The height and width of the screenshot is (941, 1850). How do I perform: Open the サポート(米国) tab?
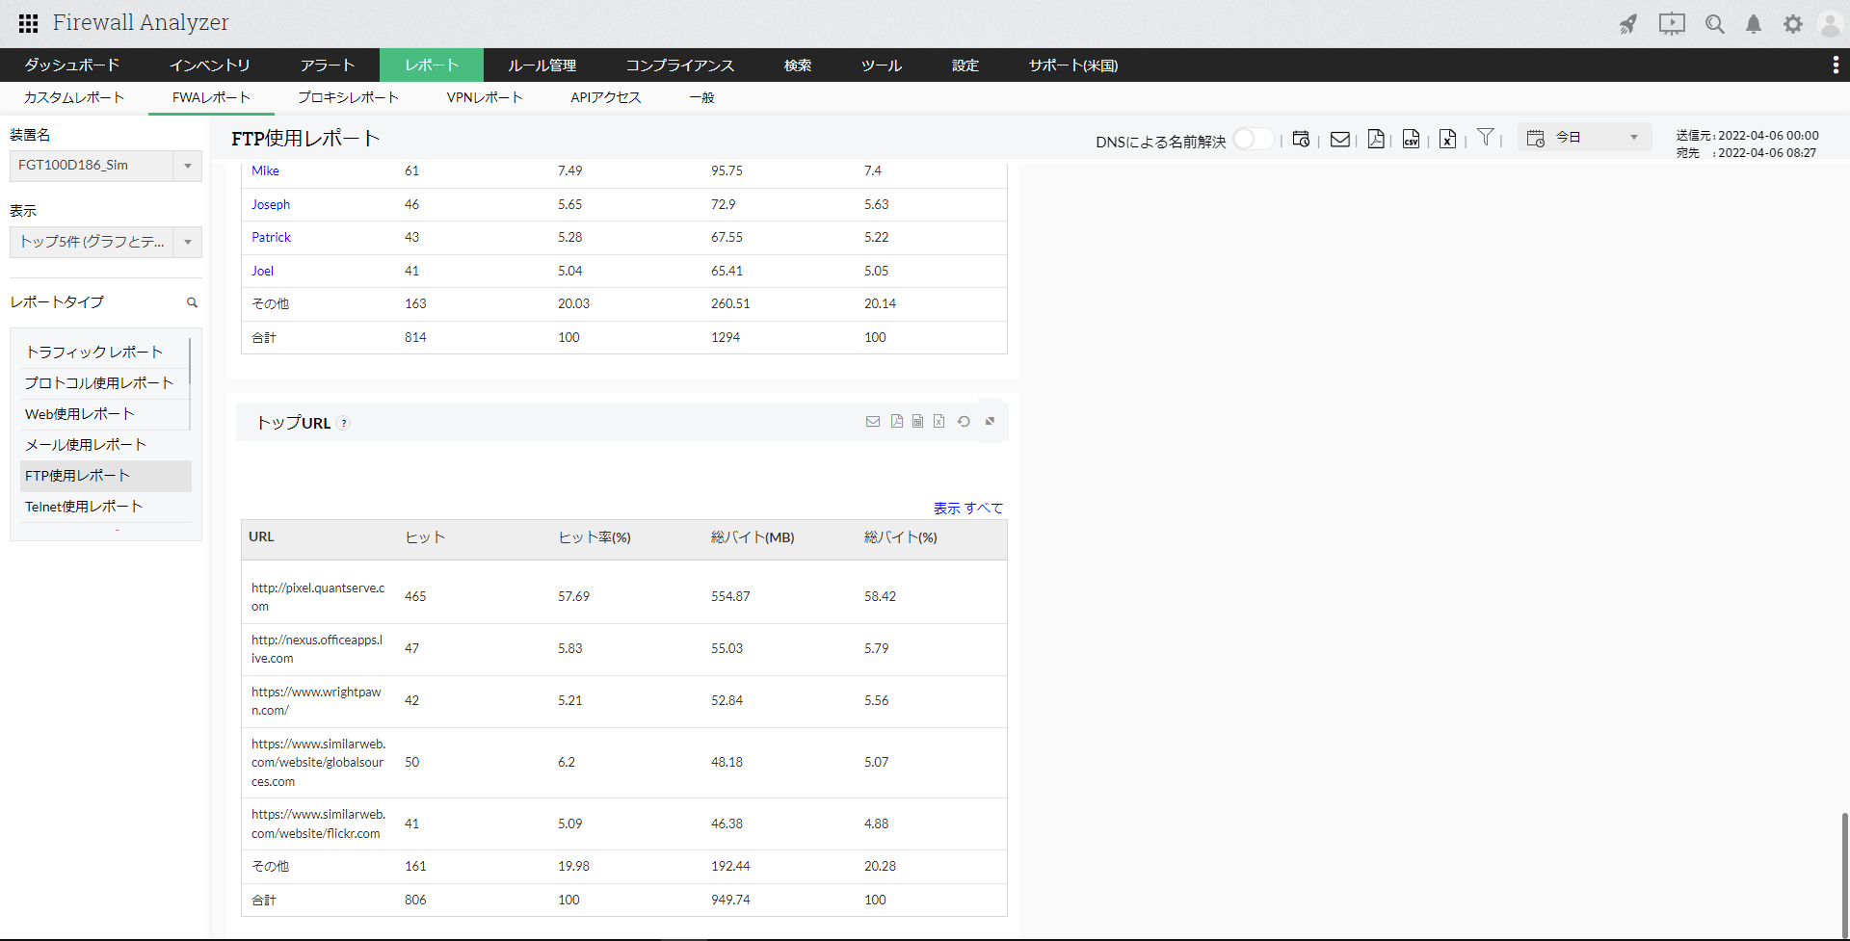tap(1073, 65)
